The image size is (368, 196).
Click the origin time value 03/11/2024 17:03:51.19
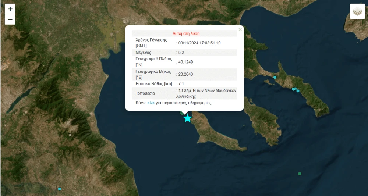tap(199, 43)
